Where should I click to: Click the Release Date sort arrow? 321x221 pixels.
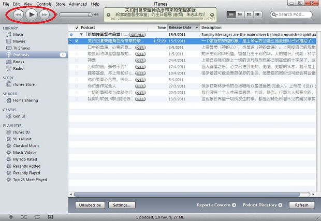click(x=197, y=27)
